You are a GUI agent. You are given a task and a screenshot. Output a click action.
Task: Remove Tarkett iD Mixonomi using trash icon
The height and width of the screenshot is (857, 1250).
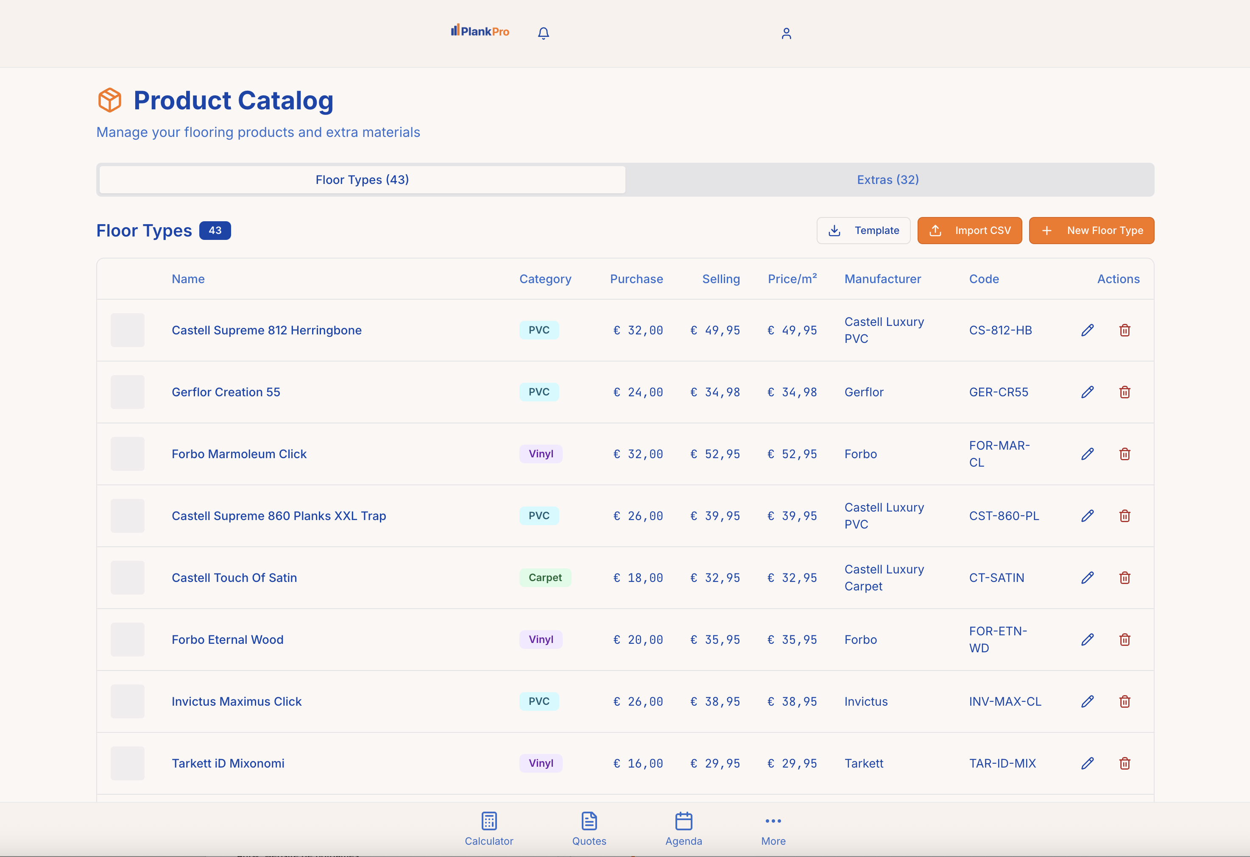(x=1124, y=763)
